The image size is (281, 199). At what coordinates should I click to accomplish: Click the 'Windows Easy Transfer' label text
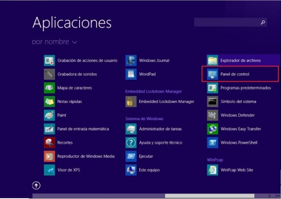241,129
